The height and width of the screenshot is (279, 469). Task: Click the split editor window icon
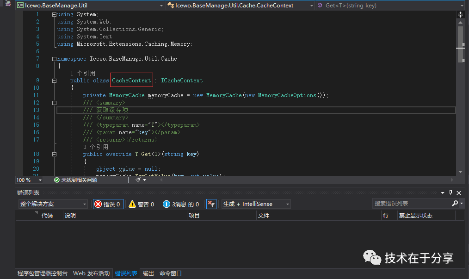(460, 14)
